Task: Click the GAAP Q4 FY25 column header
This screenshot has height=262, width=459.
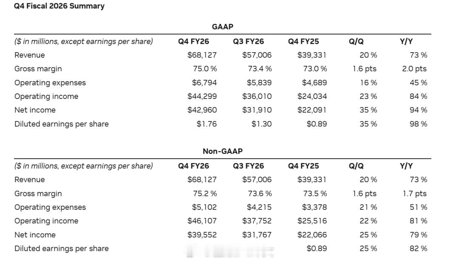Action: 303,42
